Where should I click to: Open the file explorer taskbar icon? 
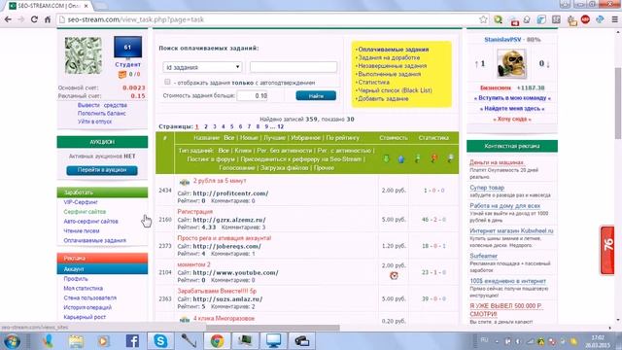coord(76,341)
